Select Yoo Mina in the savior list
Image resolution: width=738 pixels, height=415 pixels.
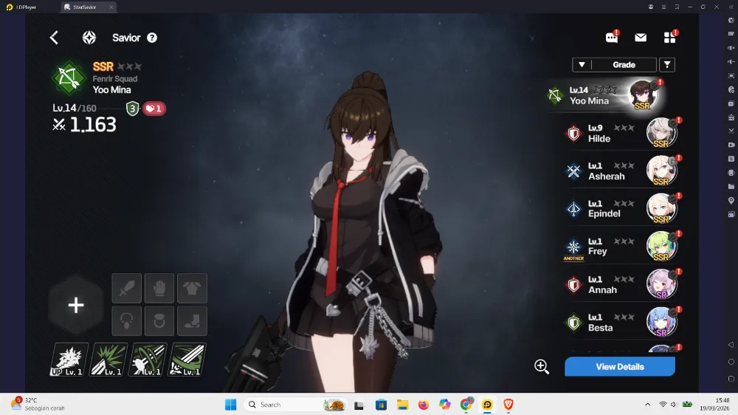(x=605, y=95)
